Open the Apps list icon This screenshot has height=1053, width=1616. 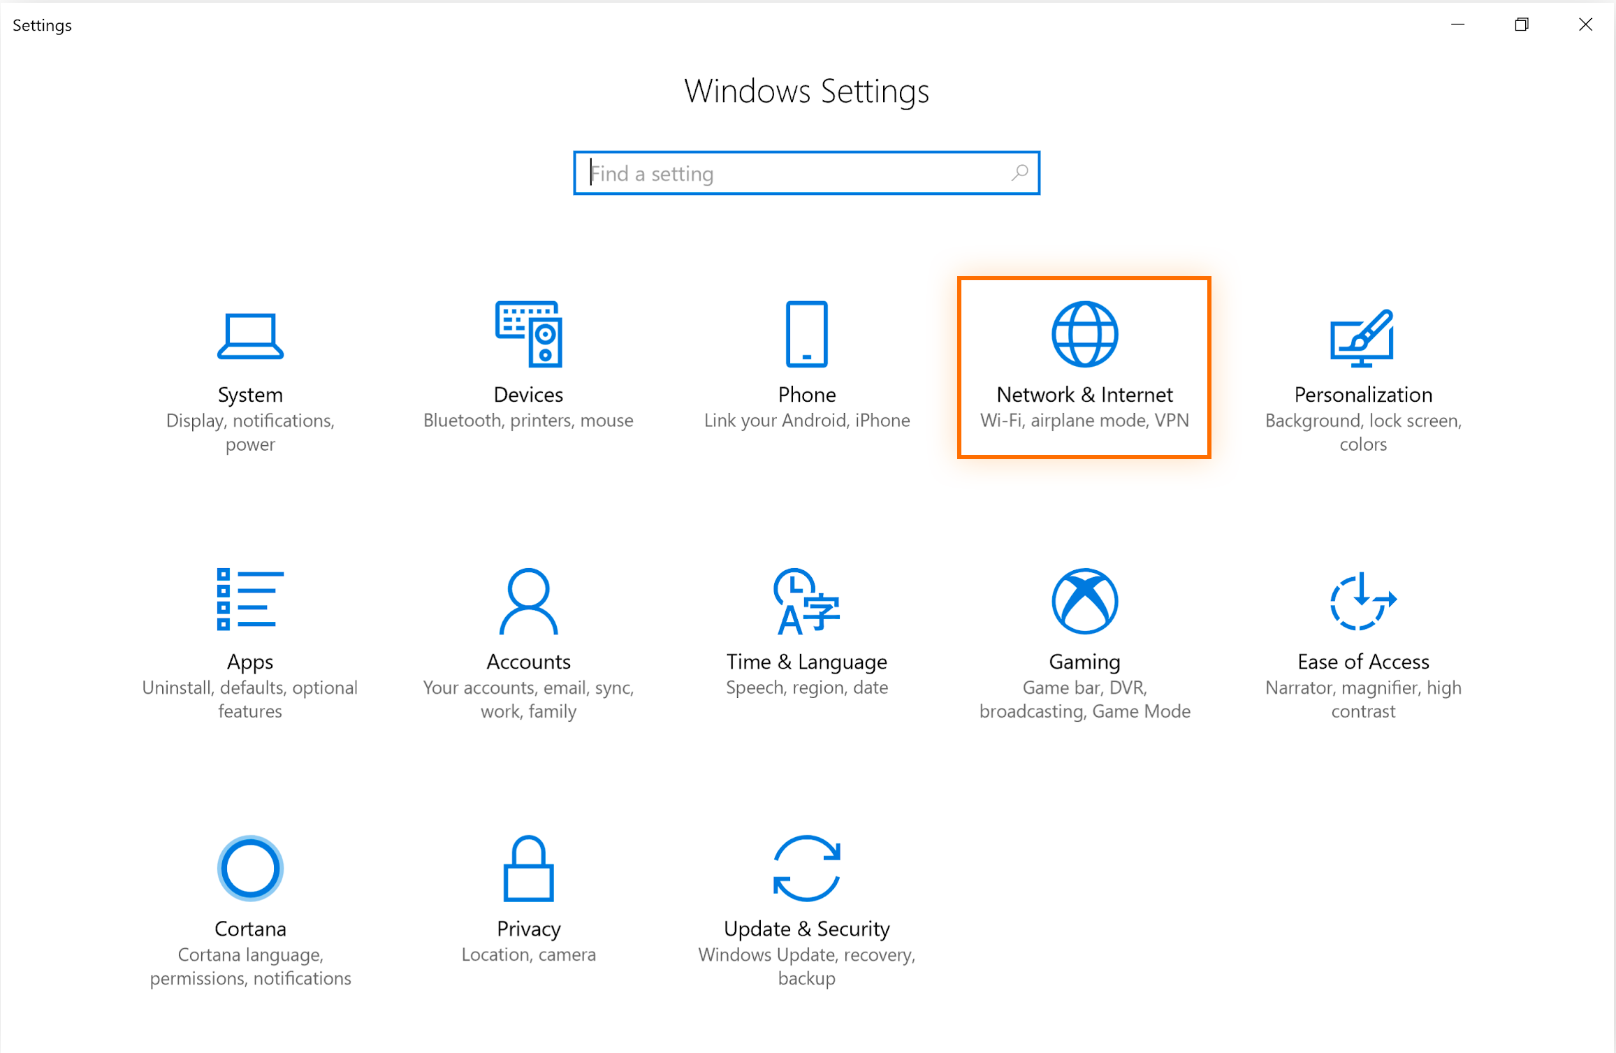pos(250,600)
